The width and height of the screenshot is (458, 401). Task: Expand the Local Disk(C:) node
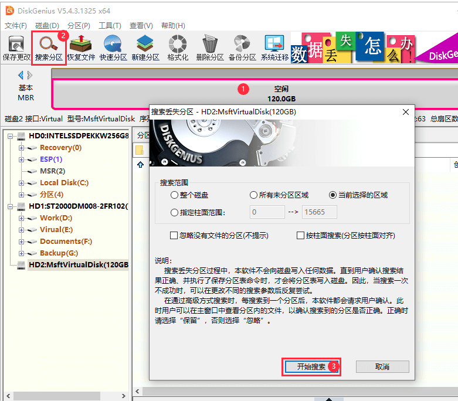pos(21,183)
